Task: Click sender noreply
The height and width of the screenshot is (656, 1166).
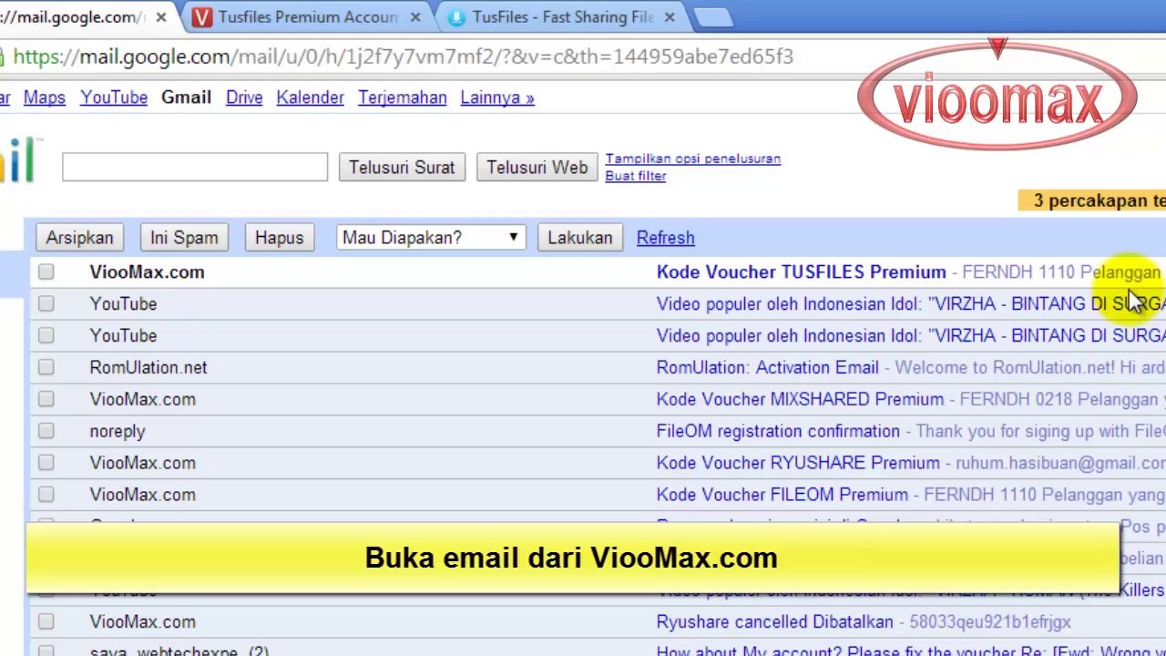Action: 118,431
